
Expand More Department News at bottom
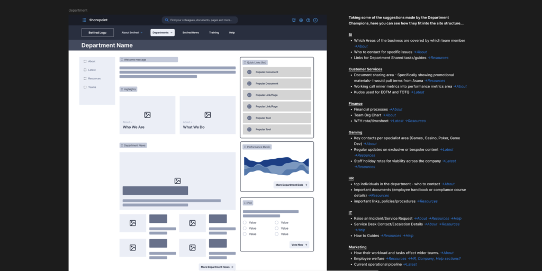coord(217,267)
